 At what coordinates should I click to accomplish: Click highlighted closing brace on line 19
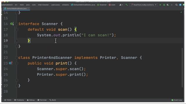pyautogui.click(x=29, y=41)
